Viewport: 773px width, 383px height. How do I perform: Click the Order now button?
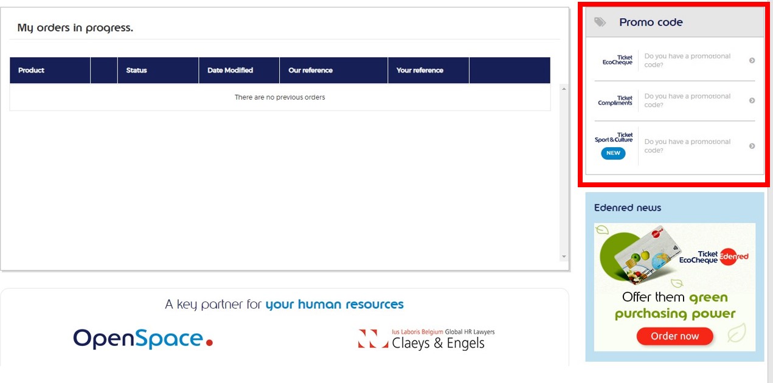pyautogui.click(x=674, y=336)
